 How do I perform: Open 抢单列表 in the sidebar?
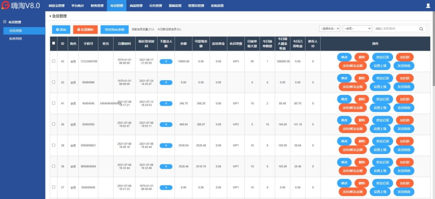[x=16, y=39]
